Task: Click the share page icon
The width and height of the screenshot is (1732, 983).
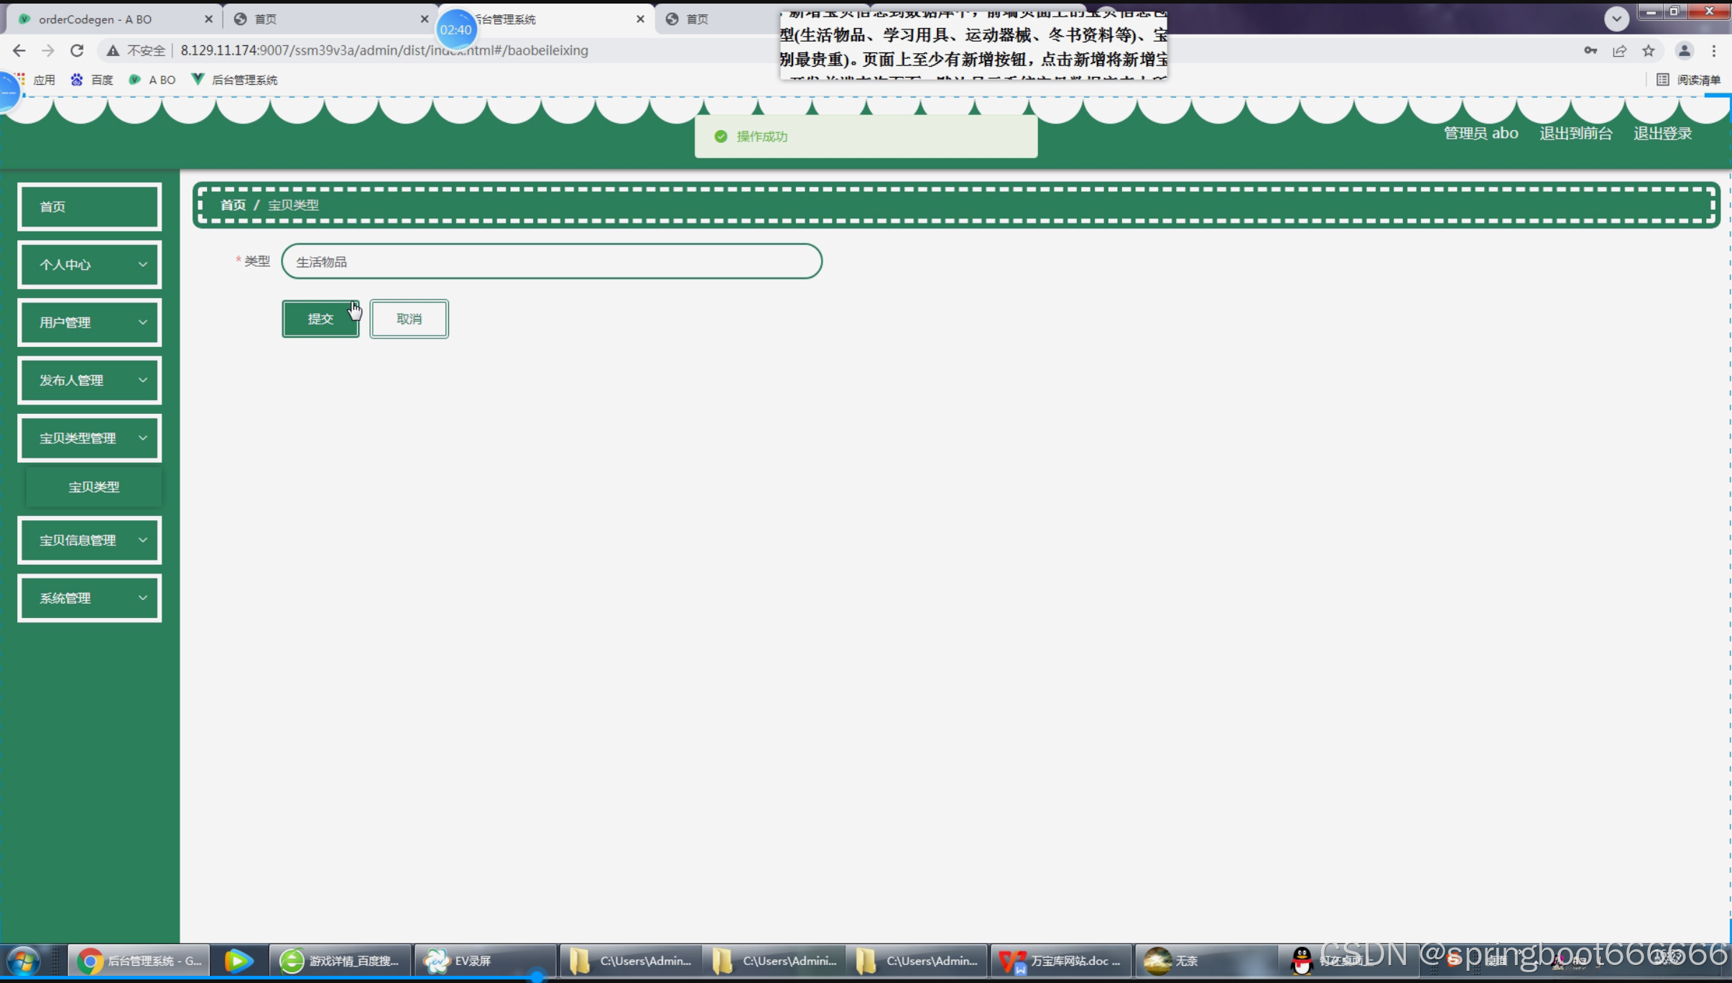Action: click(1619, 50)
